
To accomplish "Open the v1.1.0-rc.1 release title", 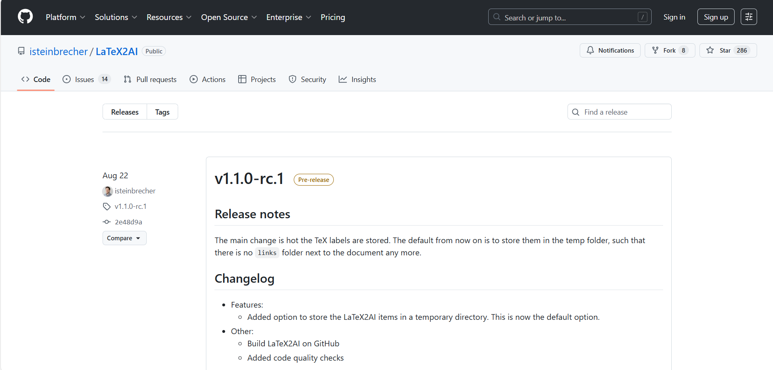I will click(x=249, y=179).
